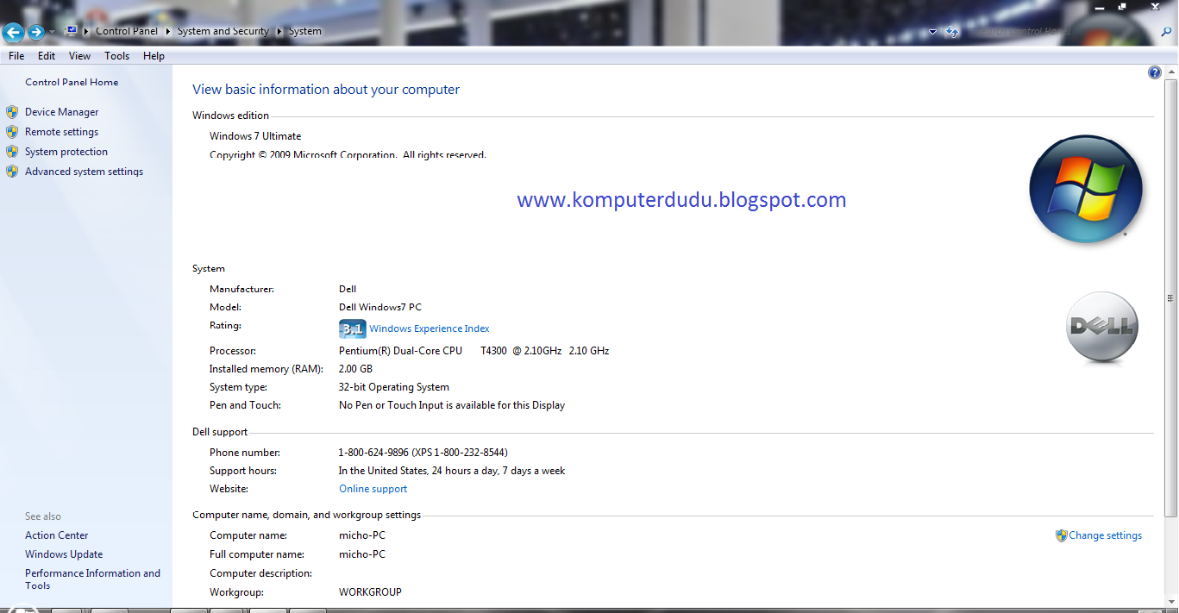Go back with the Back arrow button
Screen dimensions: 1179x613
point(13,33)
